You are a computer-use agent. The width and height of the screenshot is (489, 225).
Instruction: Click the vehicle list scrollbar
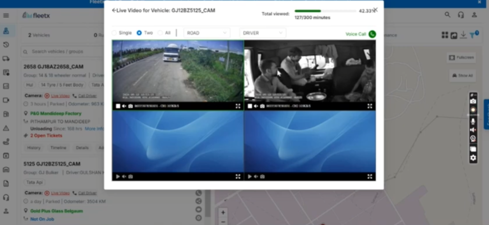pos(208,204)
